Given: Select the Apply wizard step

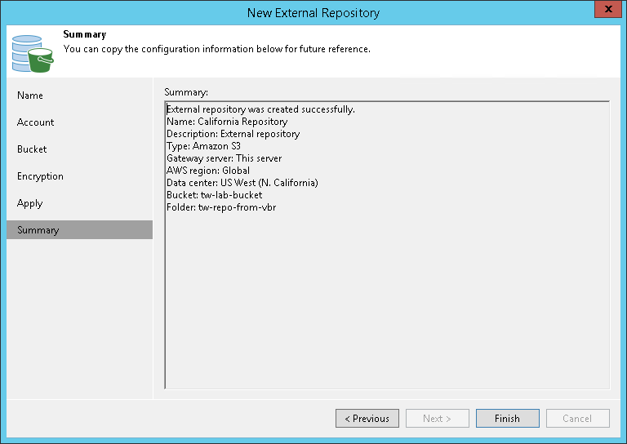Looking at the screenshot, I should (x=29, y=203).
